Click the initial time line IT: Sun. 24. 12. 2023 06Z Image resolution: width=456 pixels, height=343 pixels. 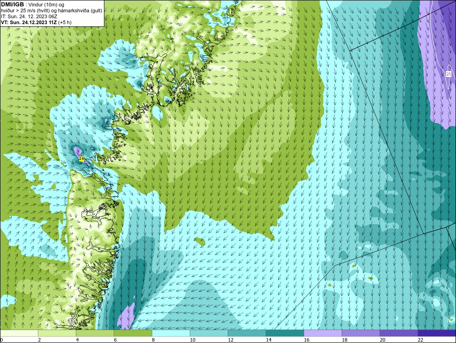click(29, 16)
